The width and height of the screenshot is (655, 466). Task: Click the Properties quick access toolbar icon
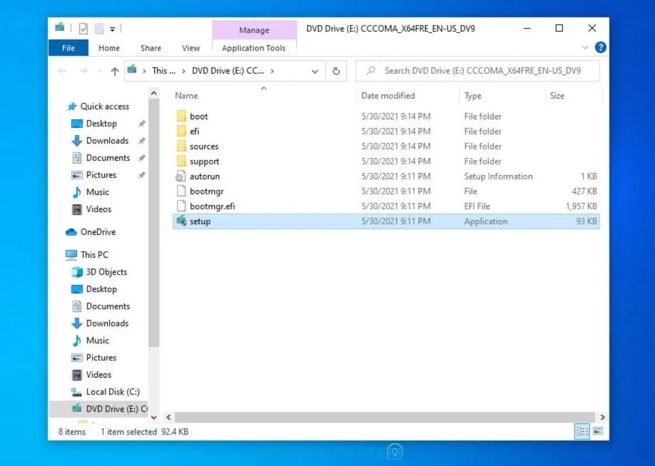[83, 29]
